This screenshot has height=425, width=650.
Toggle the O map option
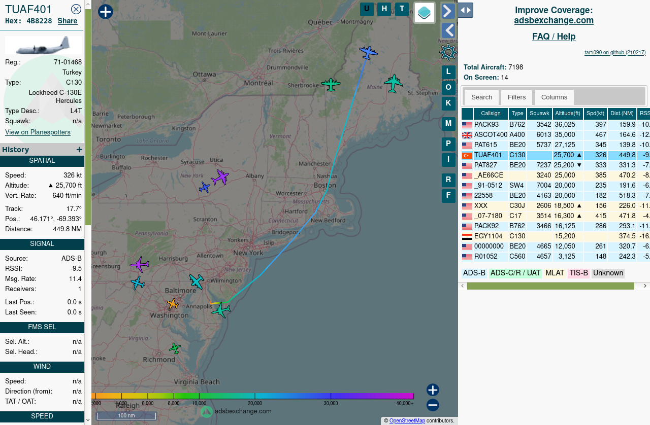(x=448, y=88)
